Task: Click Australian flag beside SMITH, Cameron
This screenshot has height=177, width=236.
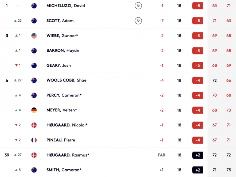Action: (34, 170)
